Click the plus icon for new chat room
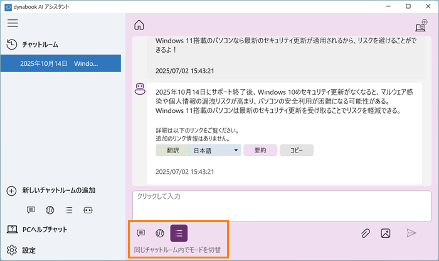This screenshot has height=261, width=439. pos(11,191)
